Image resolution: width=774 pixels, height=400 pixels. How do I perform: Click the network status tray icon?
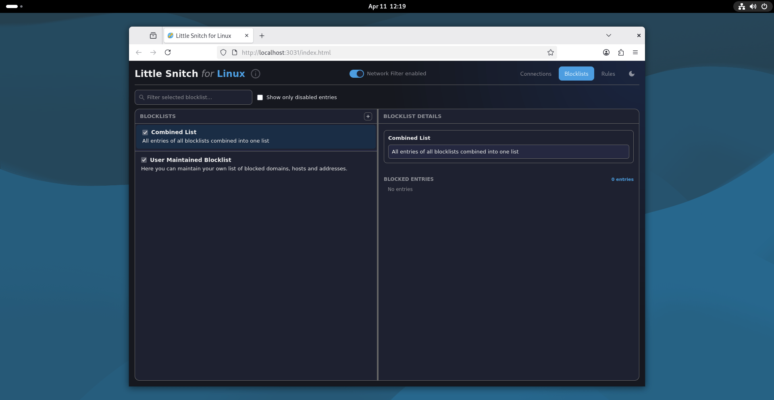click(741, 6)
